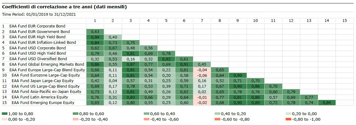Click the 0,20 to 0,00 legend swatch
The height and width of the screenshot is (125, 356).
(x=288, y=114)
